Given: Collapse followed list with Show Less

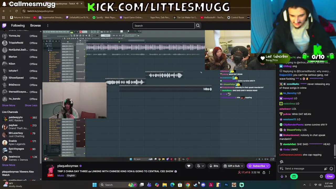Looking at the screenshot, I should pyautogui.click(x=31, y=105).
